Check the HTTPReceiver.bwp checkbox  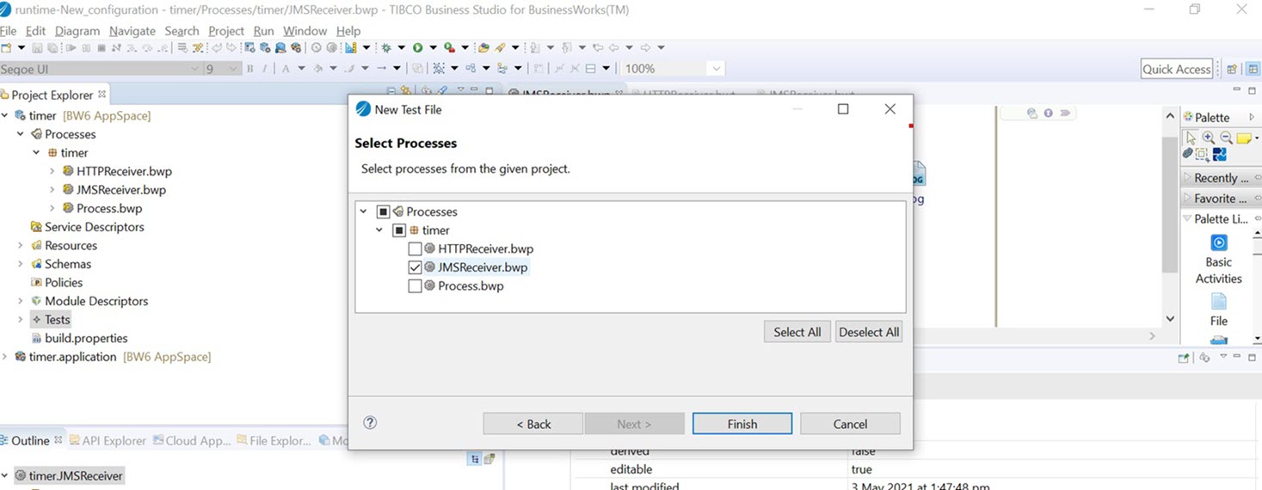tap(415, 249)
